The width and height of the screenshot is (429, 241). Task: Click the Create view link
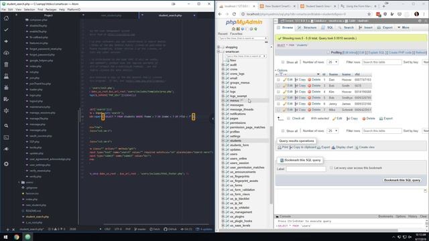point(365,147)
